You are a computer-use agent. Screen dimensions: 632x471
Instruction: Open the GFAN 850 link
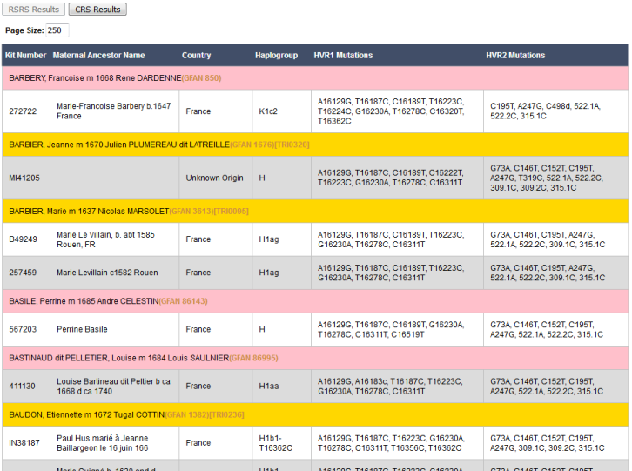pyautogui.click(x=202, y=78)
